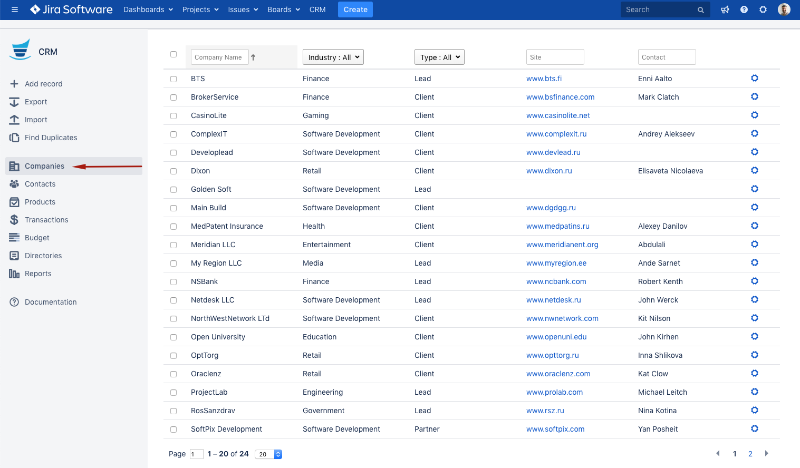The image size is (800, 468).
Task: Tick the checkbox for BrokerService row
Action: pos(174,97)
